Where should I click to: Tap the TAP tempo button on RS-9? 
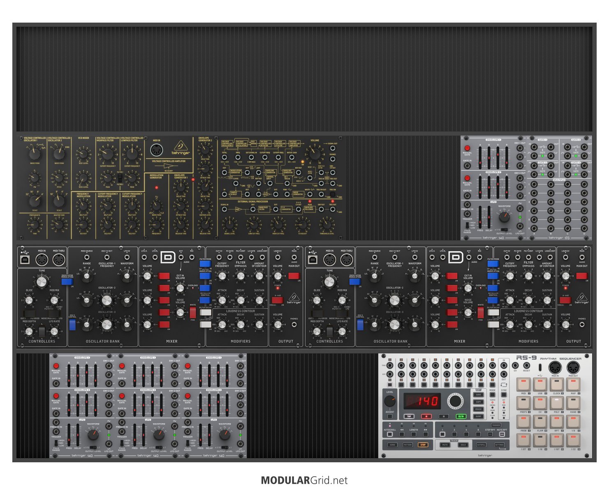click(x=409, y=416)
